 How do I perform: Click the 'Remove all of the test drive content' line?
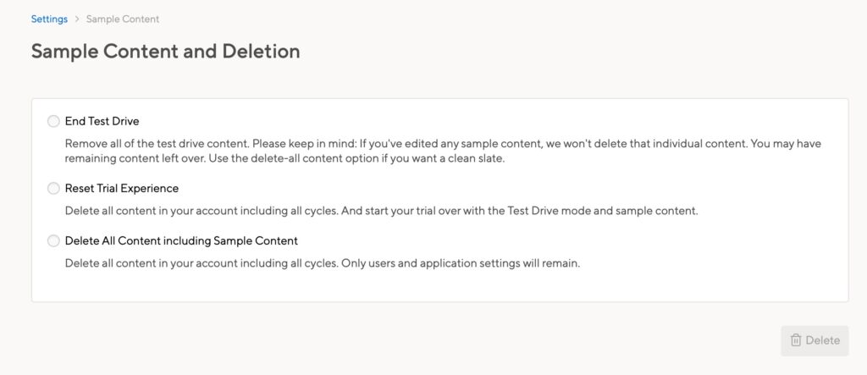pyautogui.click(x=443, y=144)
